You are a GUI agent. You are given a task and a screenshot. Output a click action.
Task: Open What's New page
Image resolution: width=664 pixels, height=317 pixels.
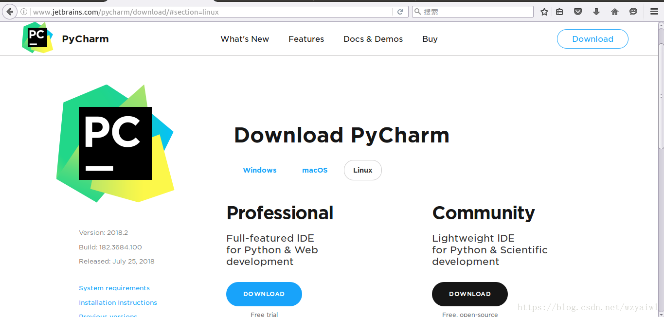click(245, 39)
